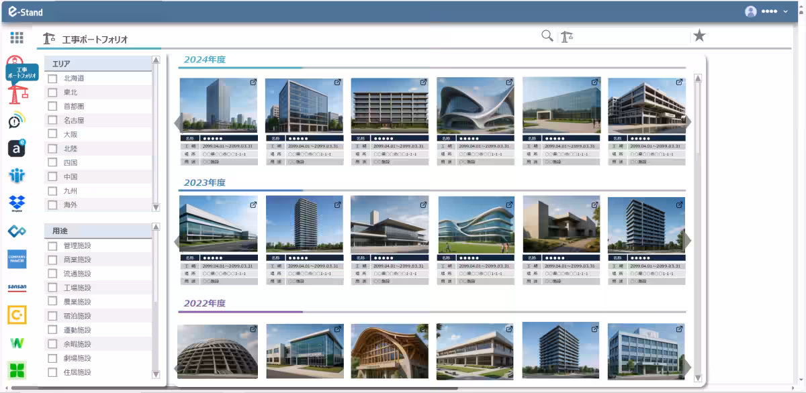This screenshot has width=806, height=393.
Task: Open first 2024年度 project in new window
Action: point(253,82)
